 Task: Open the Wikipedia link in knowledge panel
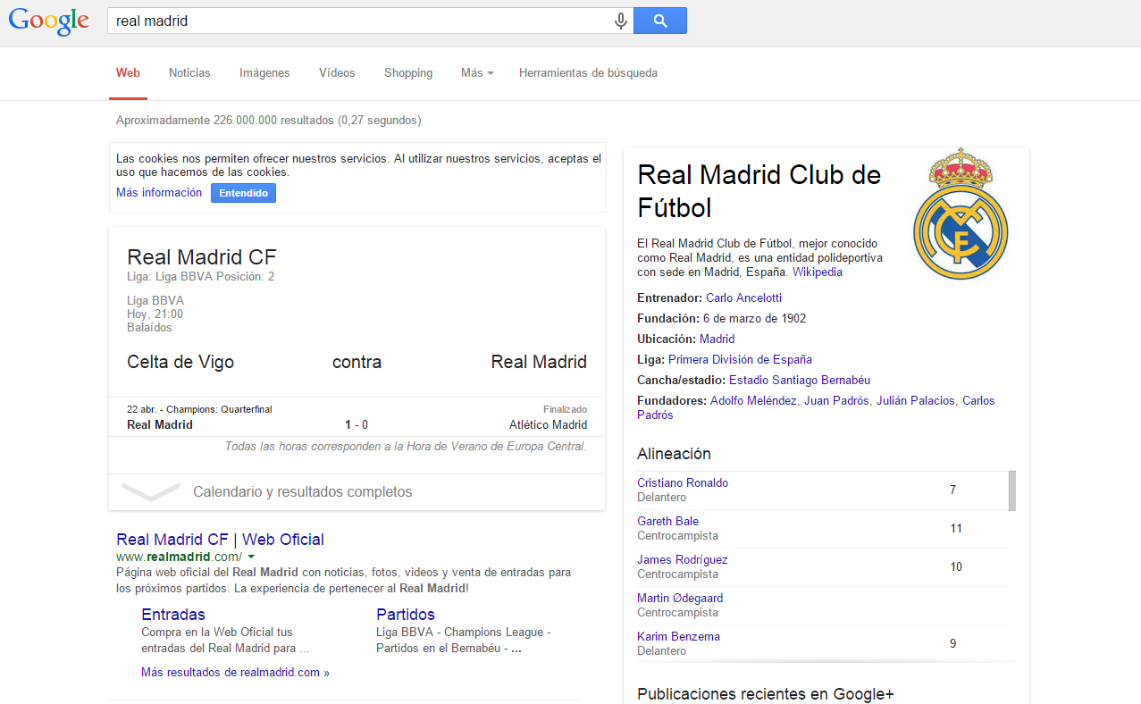click(817, 272)
